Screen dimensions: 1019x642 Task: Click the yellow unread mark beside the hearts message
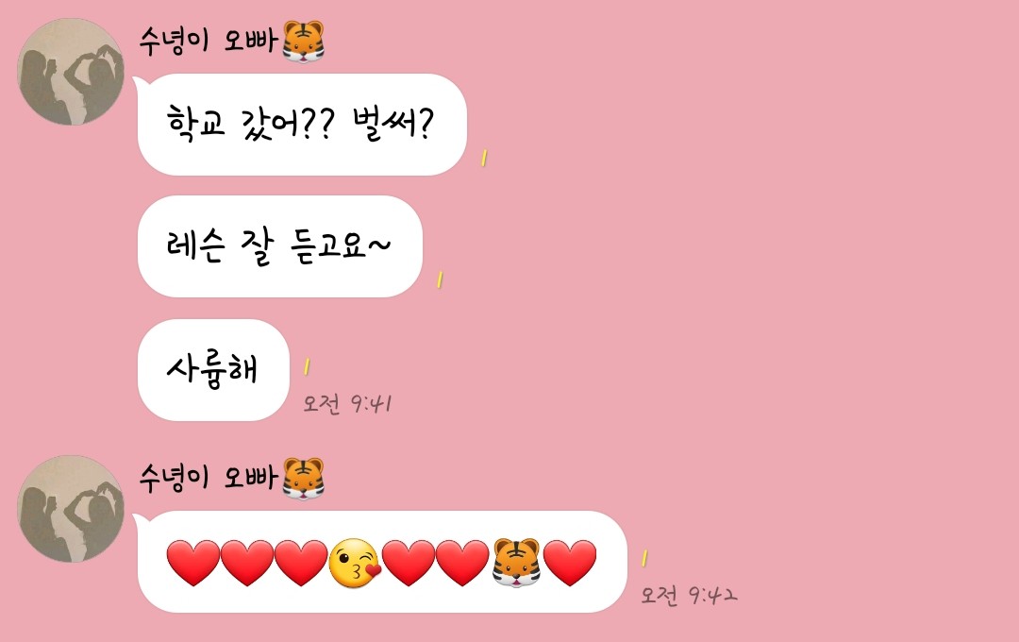tap(644, 558)
